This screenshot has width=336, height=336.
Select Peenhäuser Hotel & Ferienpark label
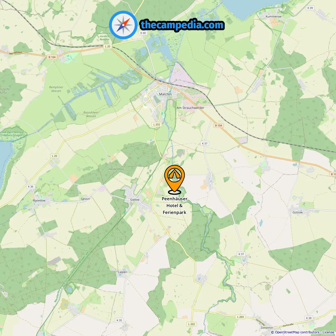[x=175, y=206]
